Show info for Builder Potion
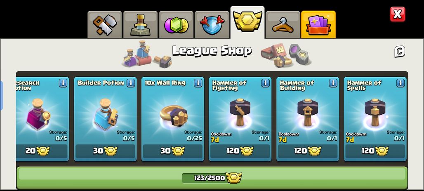424x191 pixels. pos(131,83)
